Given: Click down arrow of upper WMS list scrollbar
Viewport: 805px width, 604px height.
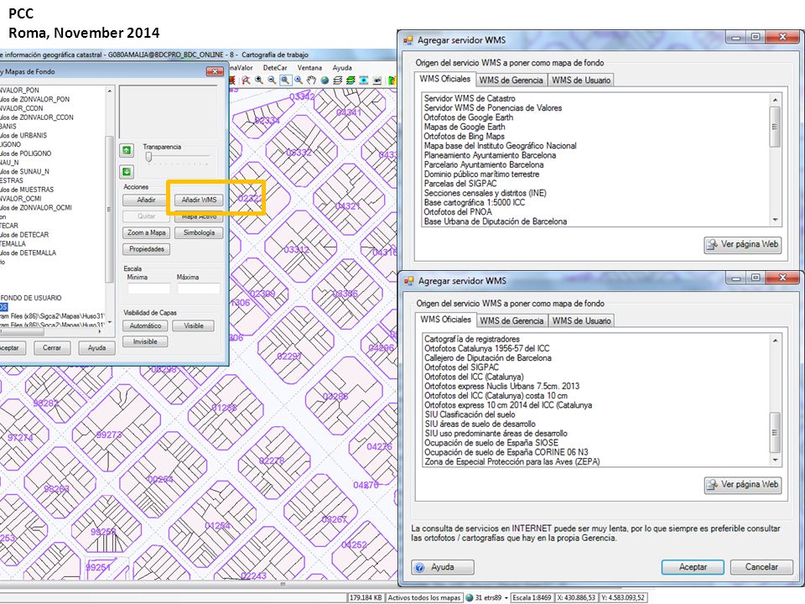Looking at the screenshot, I should point(775,220).
